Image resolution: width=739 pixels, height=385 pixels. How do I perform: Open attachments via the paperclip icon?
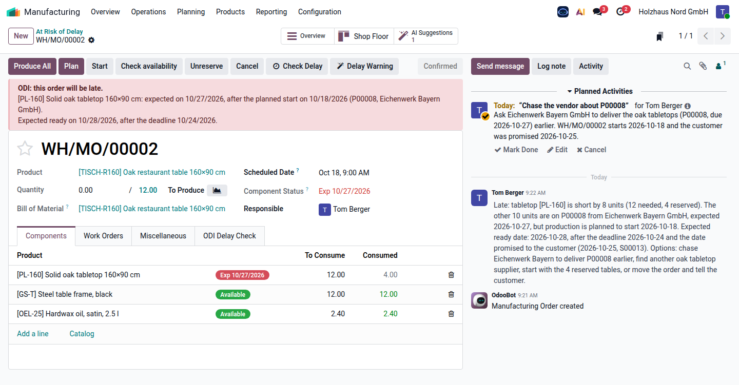pyautogui.click(x=703, y=66)
